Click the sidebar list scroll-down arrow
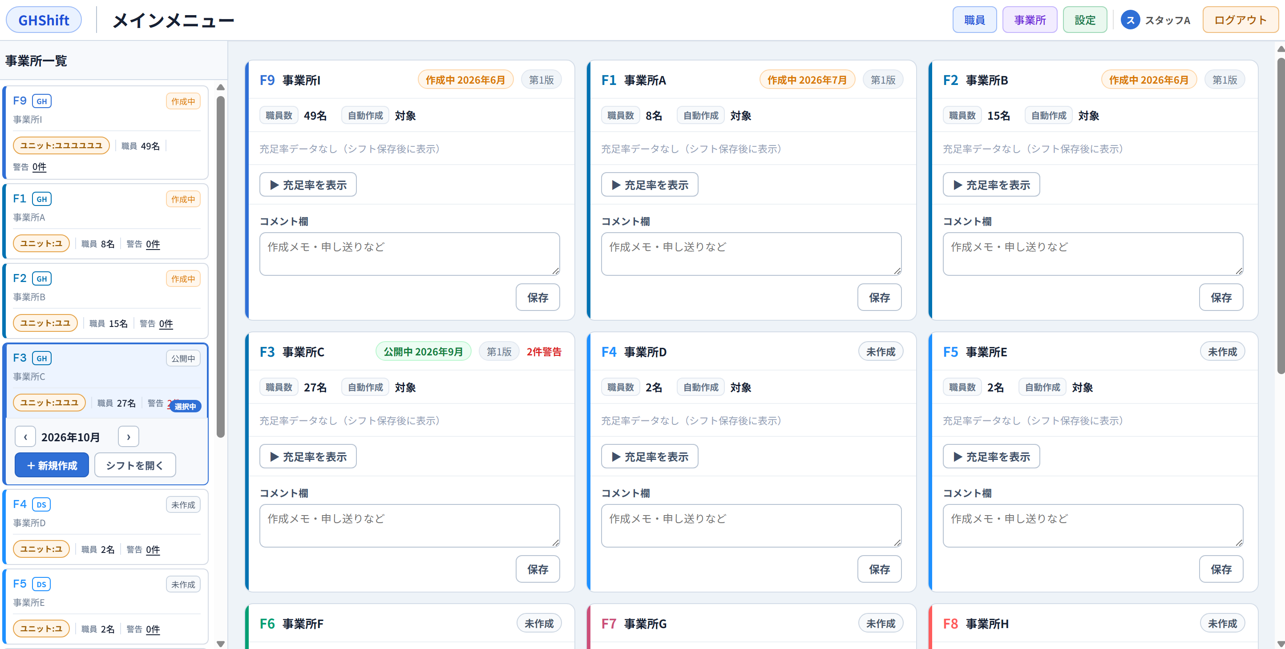The height and width of the screenshot is (649, 1285). [221, 644]
